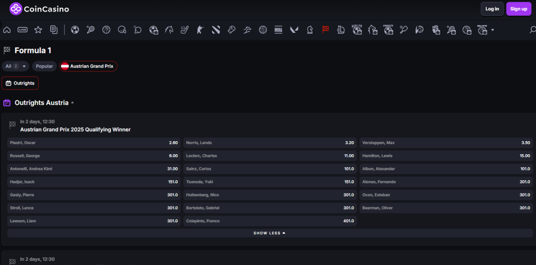
Task: Select the Outrights tab
Action: pos(20,83)
